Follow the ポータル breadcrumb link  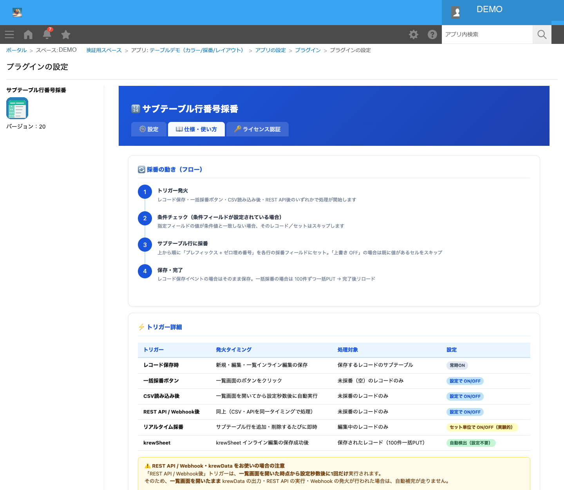16,50
